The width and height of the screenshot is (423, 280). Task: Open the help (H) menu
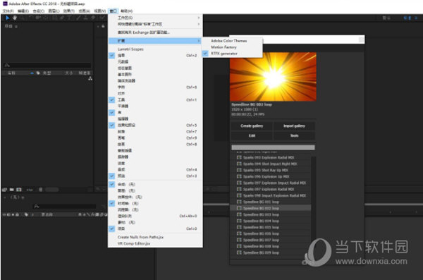coord(126,11)
